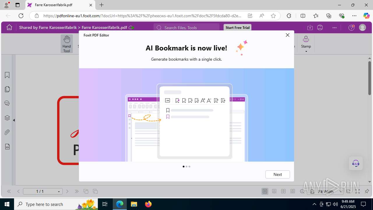Close the AI Bookmark dialog
Screen dimensions: 373x210
pos(288,35)
